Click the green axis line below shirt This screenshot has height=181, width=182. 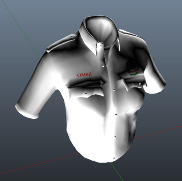tap(116, 172)
